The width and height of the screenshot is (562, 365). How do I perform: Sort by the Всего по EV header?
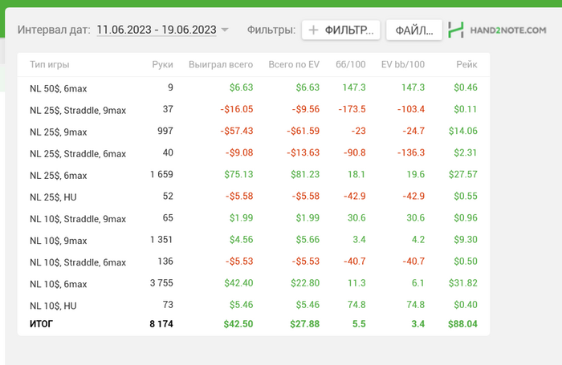point(294,64)
